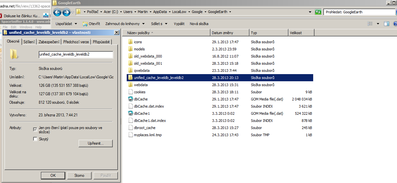
Task: Open the Edit menu in SpaceSniffer window
Action: 13,27
